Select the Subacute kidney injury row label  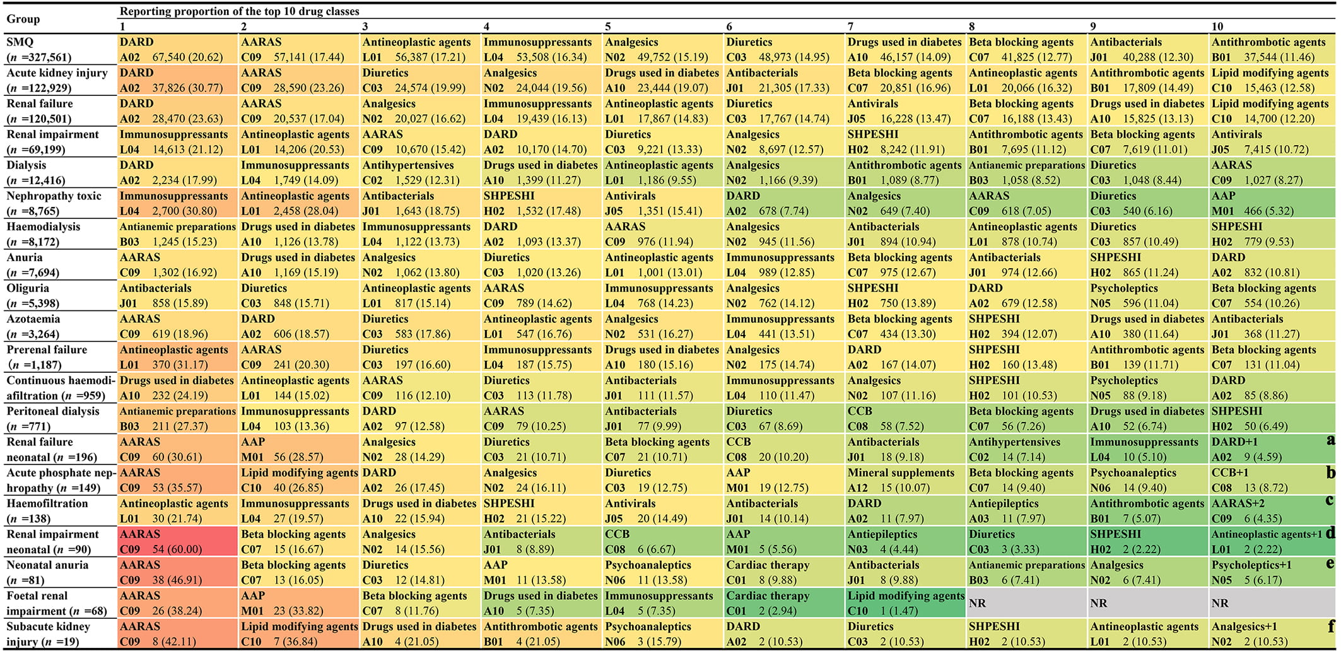coord(48,634)
